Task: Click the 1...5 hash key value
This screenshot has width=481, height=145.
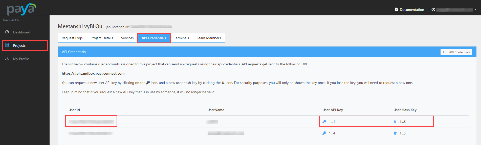Action: click(x=403, y=133)
